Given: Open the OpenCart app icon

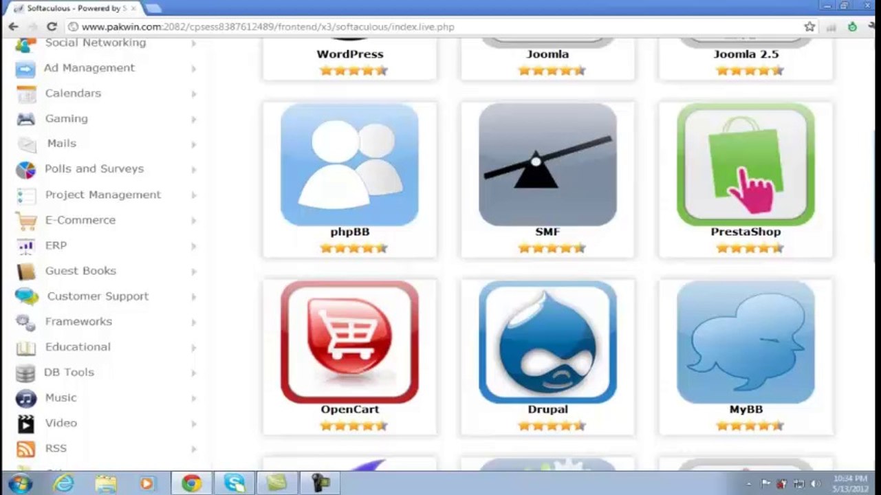Looking at the screenshot, I should [x=349, y=342].
